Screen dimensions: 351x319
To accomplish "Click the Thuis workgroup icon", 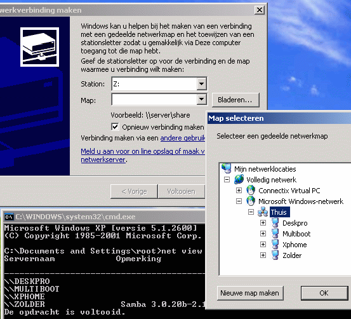I will tap(263, 212).
